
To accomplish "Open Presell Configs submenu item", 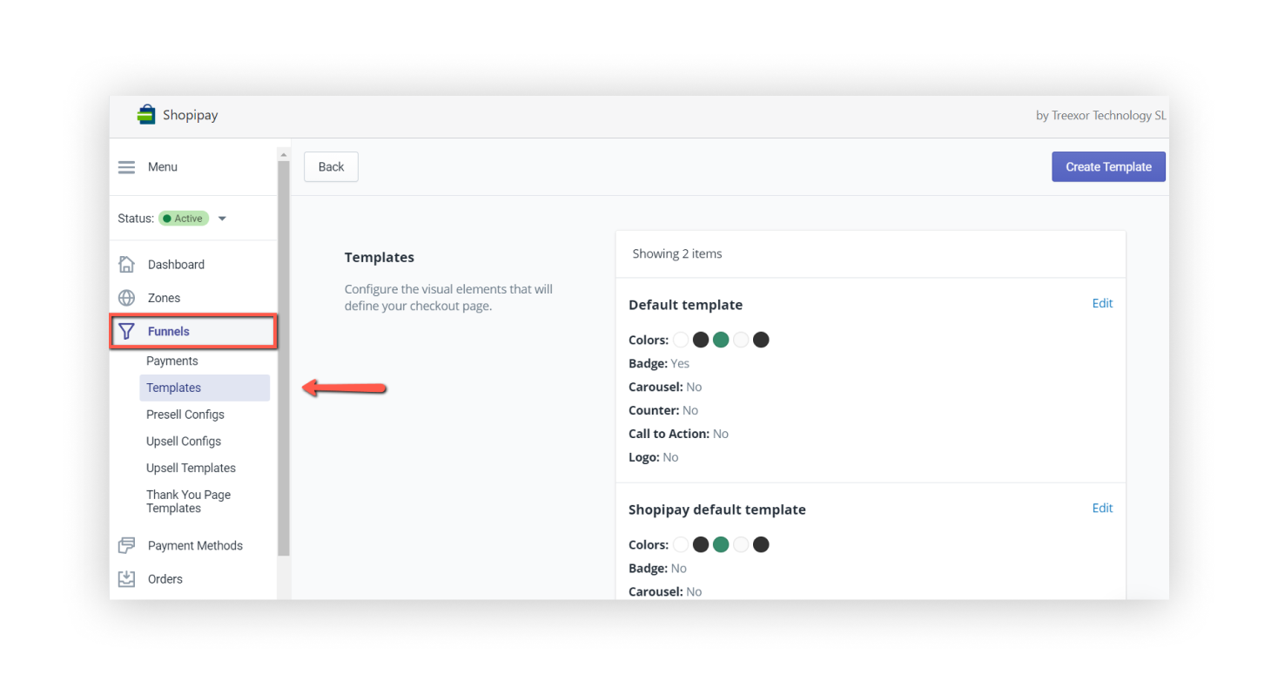I will 185,415.
